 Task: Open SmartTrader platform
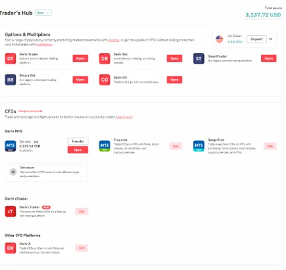point(269,59)
